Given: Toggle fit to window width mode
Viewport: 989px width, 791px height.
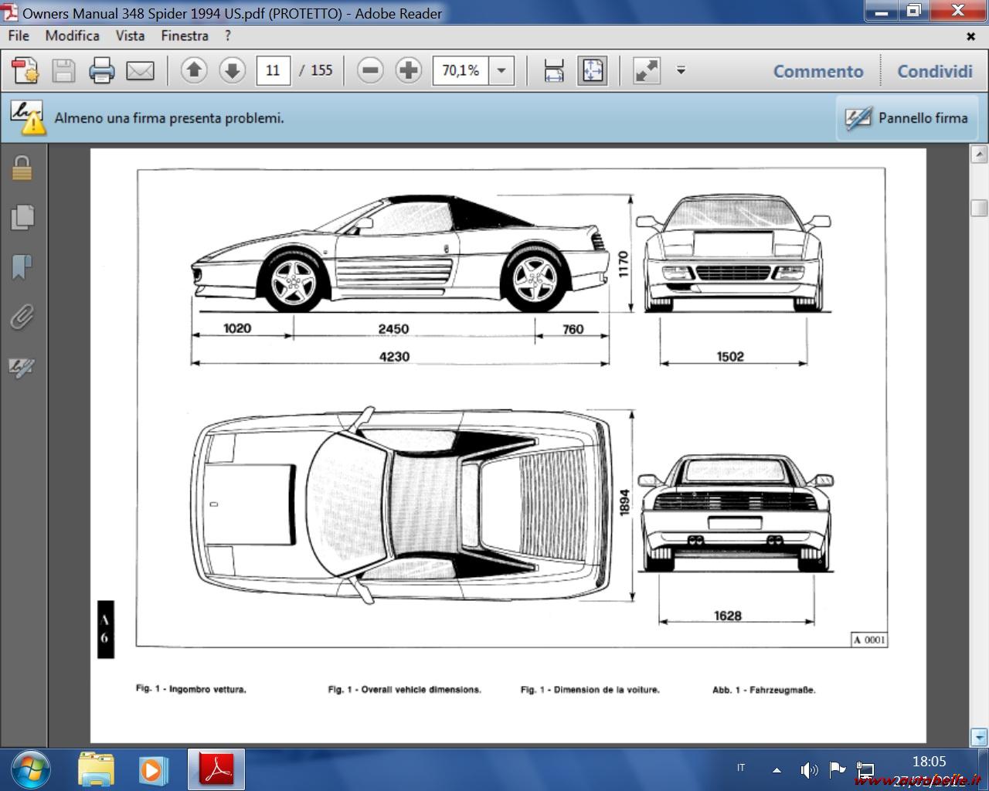Looking at the screenshot, I should click(554, 71).
